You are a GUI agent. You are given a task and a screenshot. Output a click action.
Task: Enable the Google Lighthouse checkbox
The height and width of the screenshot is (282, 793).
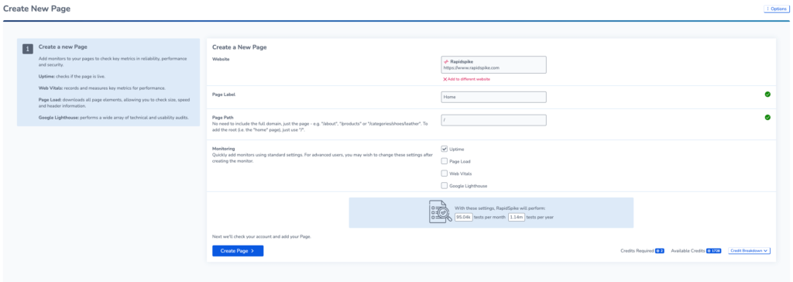pyautogui.click(x=444, y=185)
